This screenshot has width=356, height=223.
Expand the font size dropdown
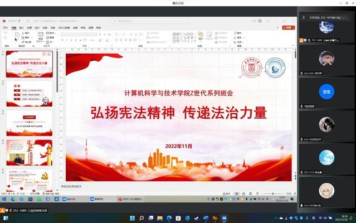97,34
